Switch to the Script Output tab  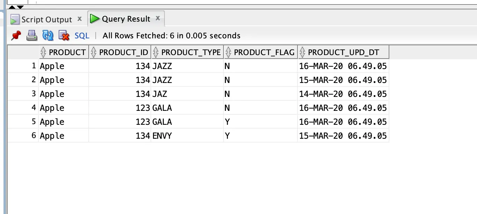tap(46, 20)
